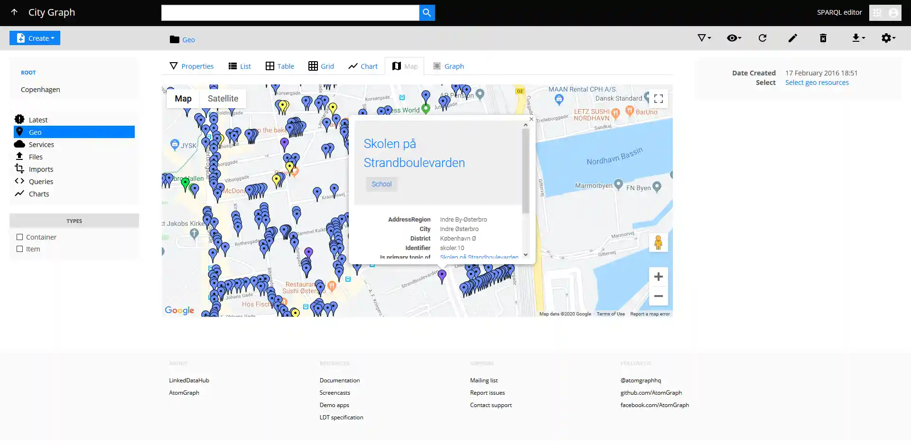Open the Create dropdown
Screen dimensions: 911x445
click(34, 38)
